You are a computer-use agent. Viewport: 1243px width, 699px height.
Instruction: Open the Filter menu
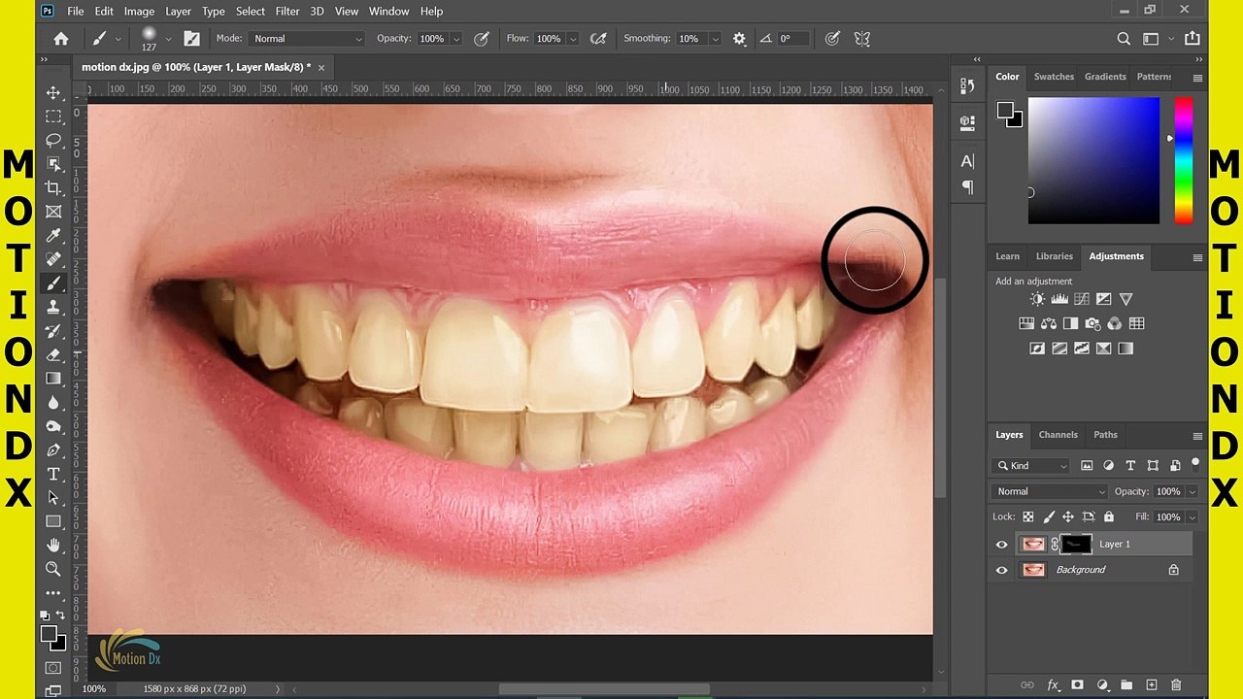286,11
